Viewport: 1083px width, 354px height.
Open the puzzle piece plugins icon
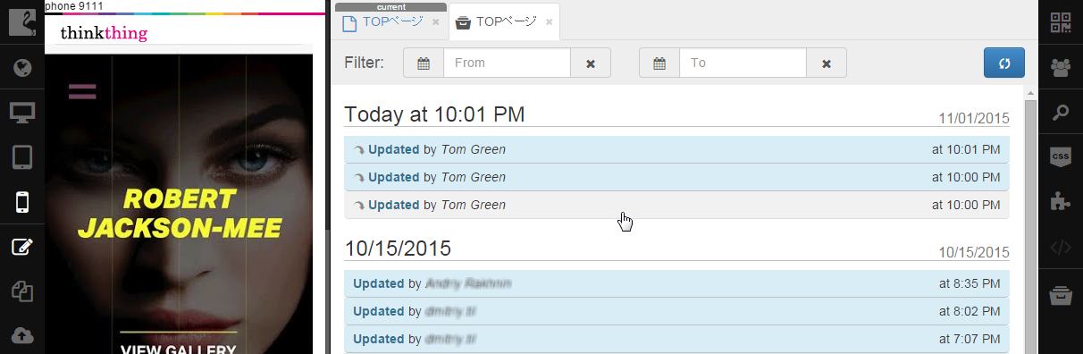[x=1061, y=202]
